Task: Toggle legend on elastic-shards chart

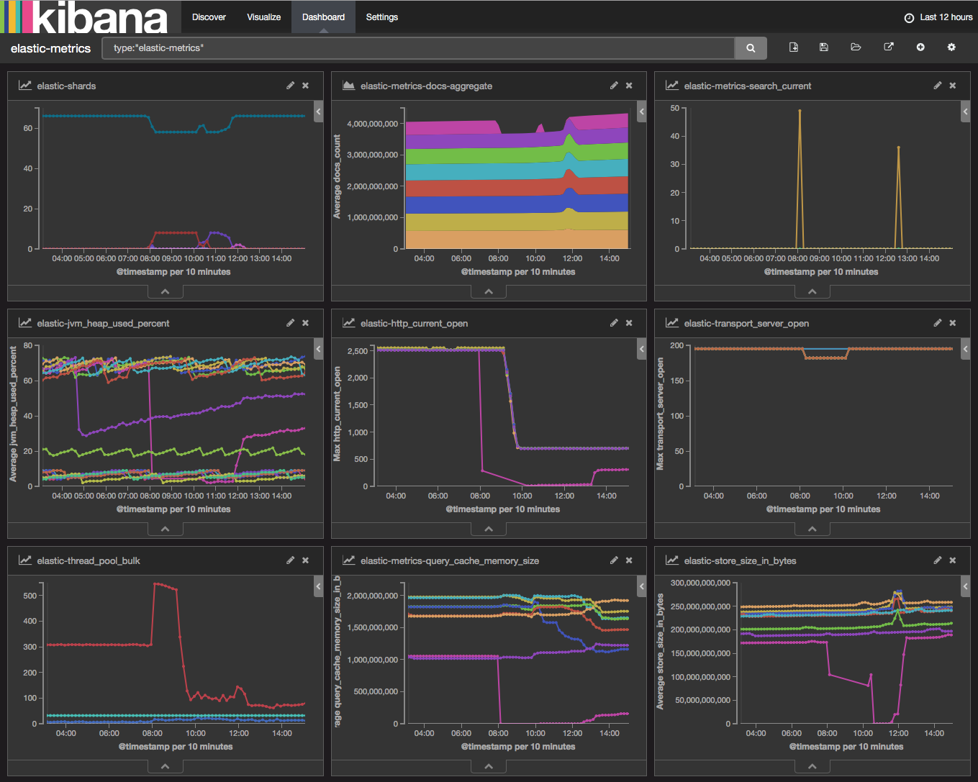Action: tap(319, 112)
